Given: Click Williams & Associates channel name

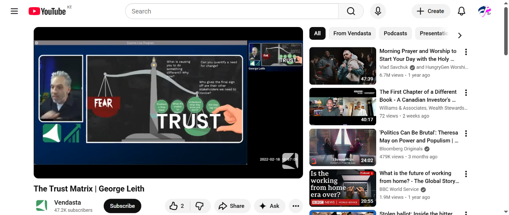Looking at the screenshot, I should pos(423,108).
